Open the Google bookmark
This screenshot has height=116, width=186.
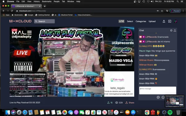29,15
